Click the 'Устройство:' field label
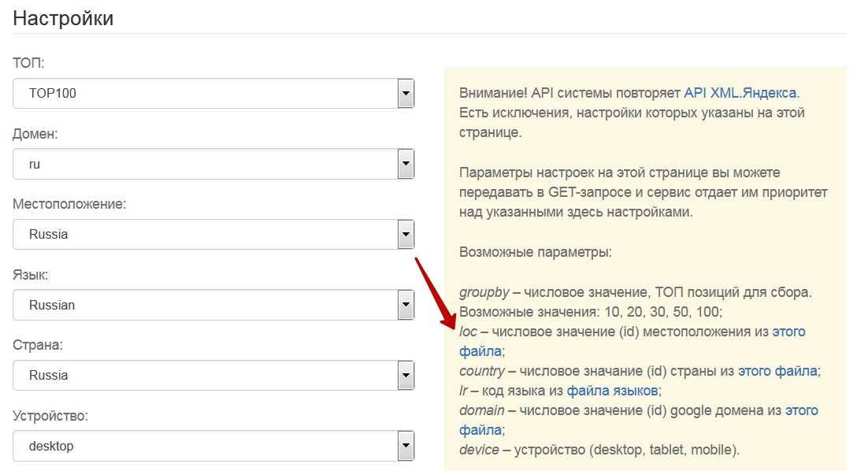 (50, 416)
